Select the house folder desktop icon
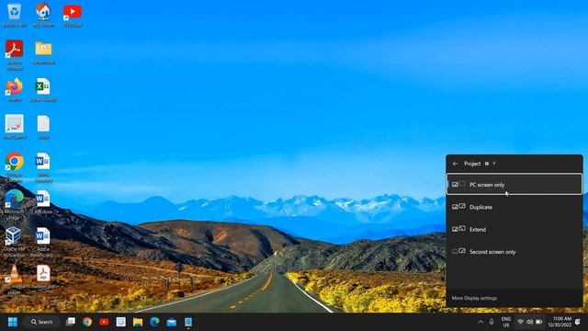The width and height of the screenshot is (588, 331). click(43, 16)
